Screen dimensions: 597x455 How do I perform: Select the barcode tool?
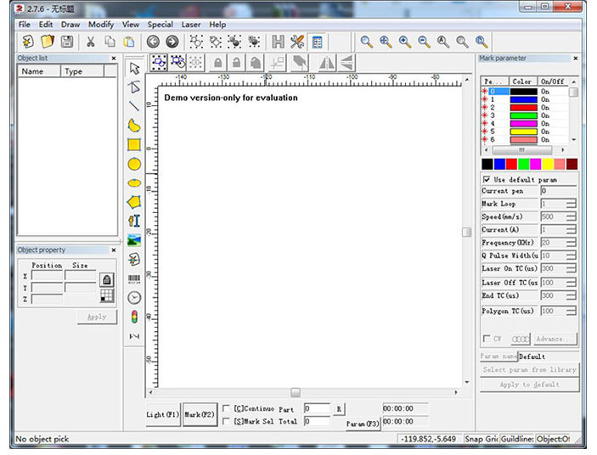[x=134, y=278]
